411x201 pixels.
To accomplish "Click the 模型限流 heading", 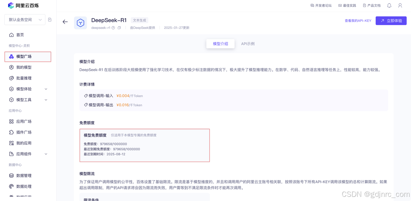I will point(87,174).
